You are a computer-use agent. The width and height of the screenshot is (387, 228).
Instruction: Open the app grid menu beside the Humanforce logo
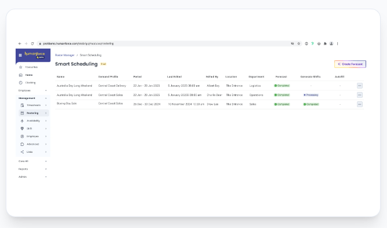(20, 56)
